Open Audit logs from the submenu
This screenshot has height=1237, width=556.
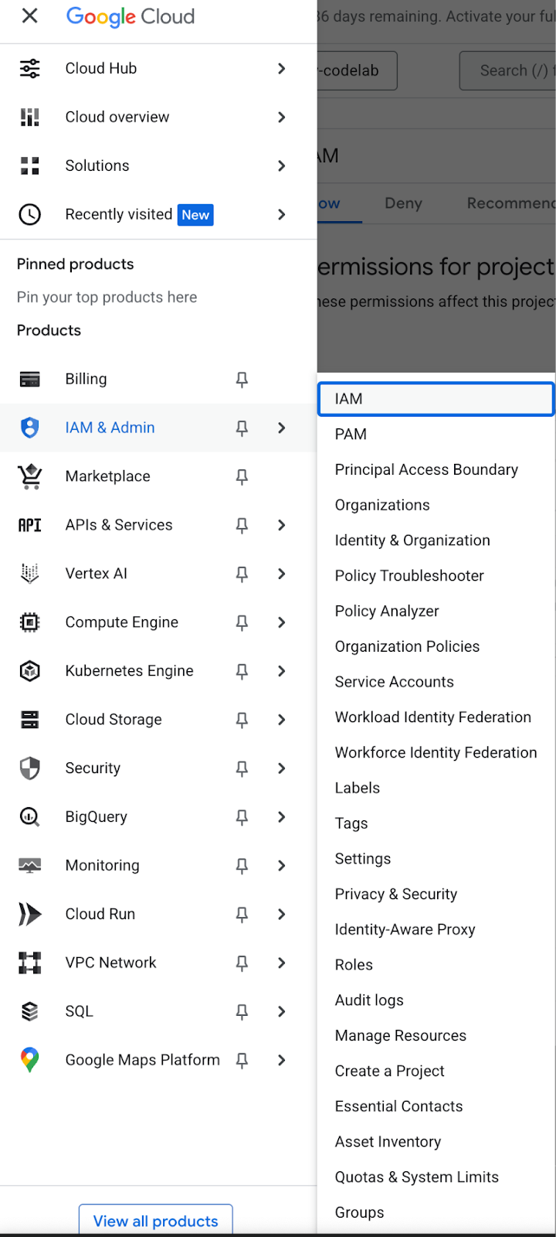(x=369, y=1000)
